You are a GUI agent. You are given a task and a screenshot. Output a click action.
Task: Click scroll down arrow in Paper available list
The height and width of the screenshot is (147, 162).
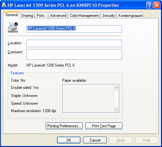[x=116, y=110]
